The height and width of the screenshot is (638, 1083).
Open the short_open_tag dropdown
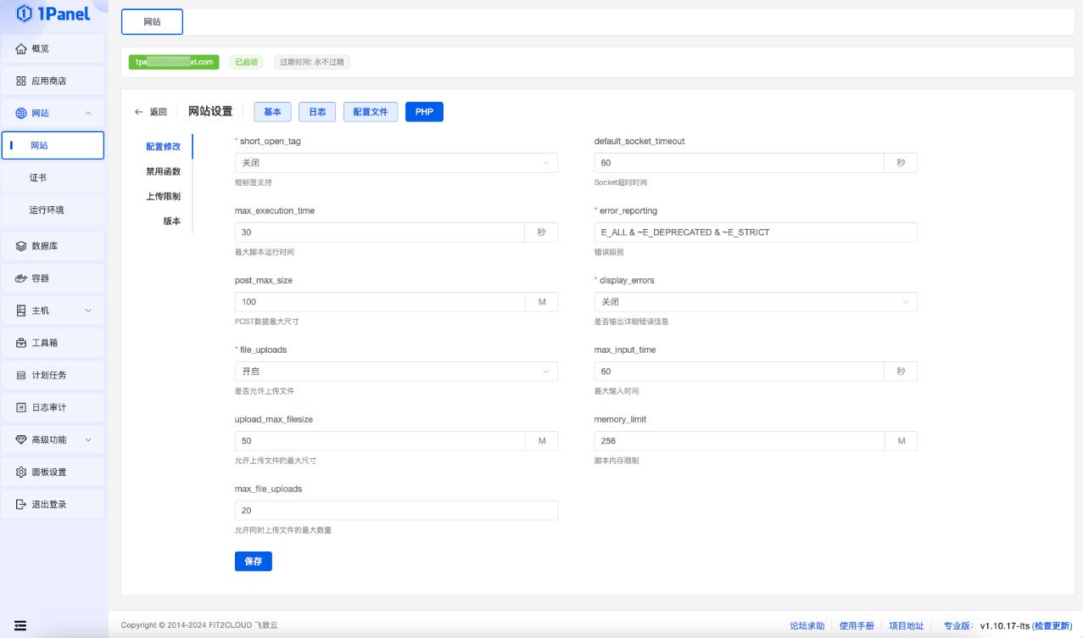[x=395, y=162]
